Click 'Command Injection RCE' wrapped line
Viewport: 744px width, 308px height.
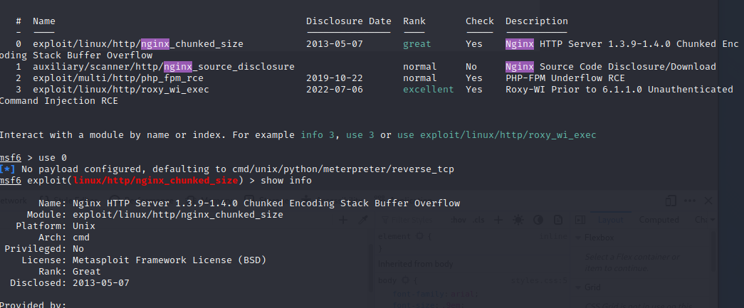(x=59, y=101)
